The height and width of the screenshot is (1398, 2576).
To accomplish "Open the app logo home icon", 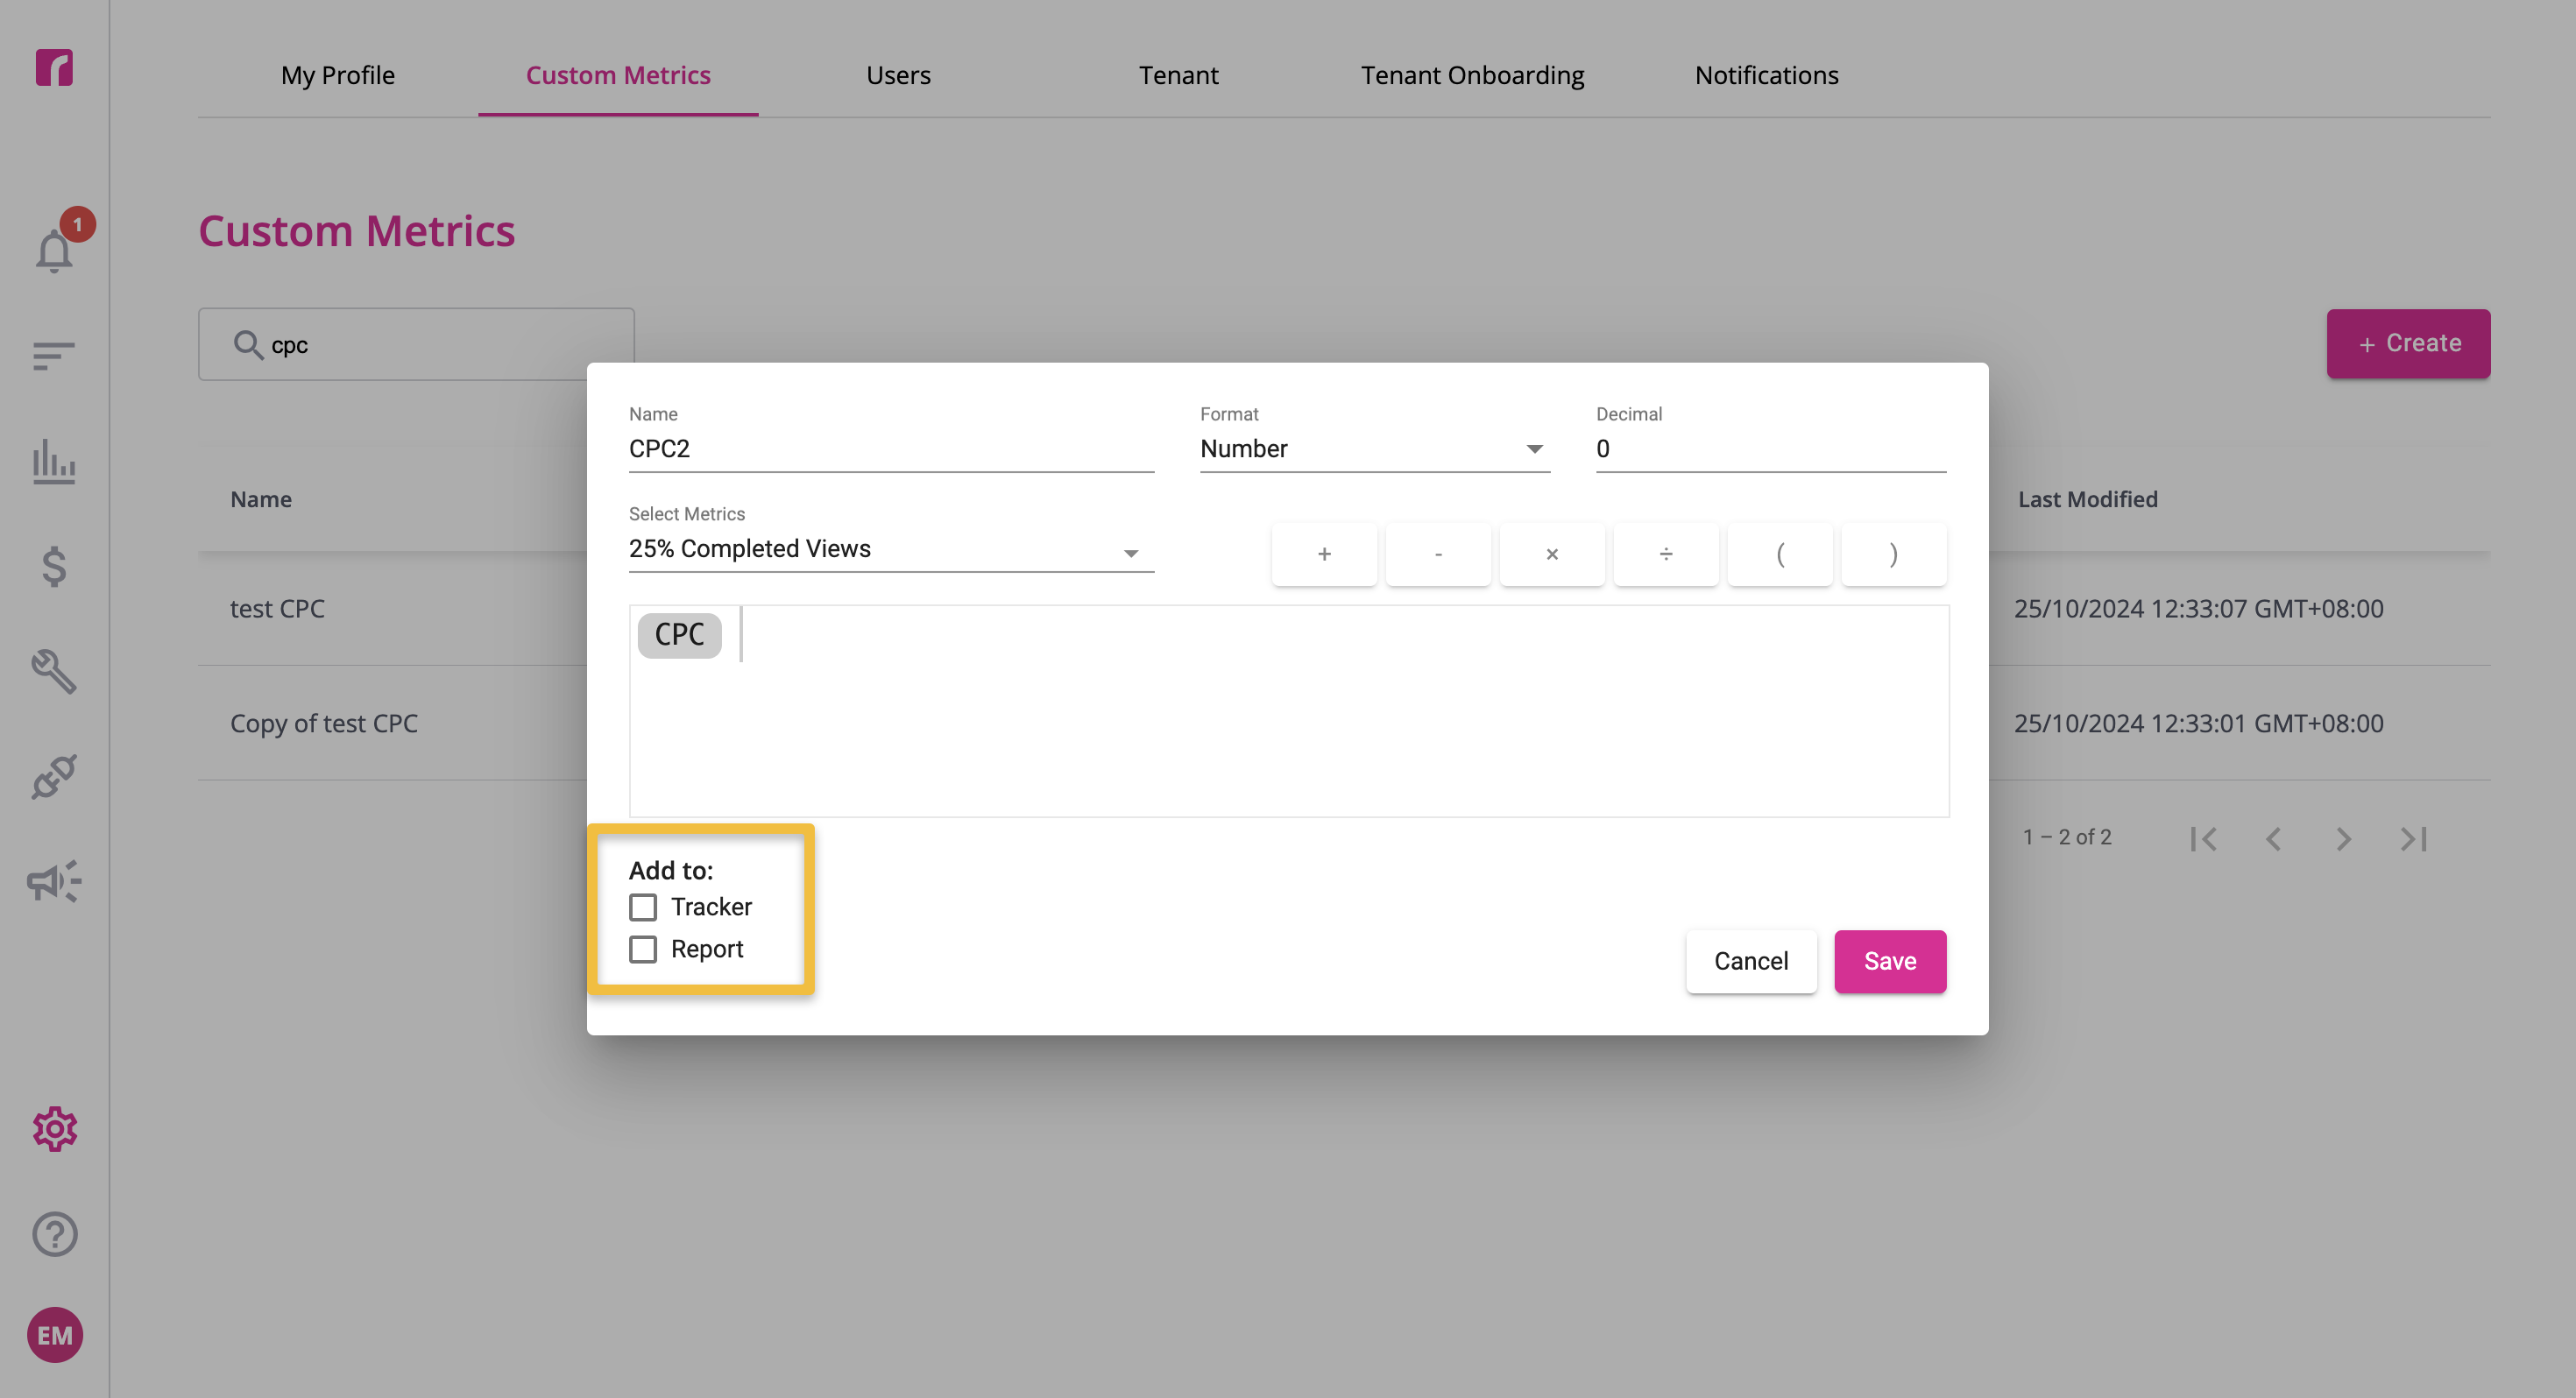I will click(x=54, y=67).
